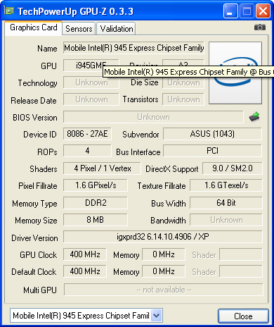
Task: Click the Texture Fillrate value 1.6 GTexel/s
Action: point(226,185)
